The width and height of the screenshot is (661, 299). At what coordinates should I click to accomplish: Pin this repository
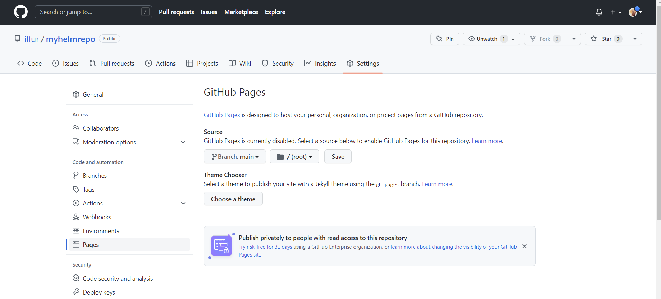pos(445,39)
